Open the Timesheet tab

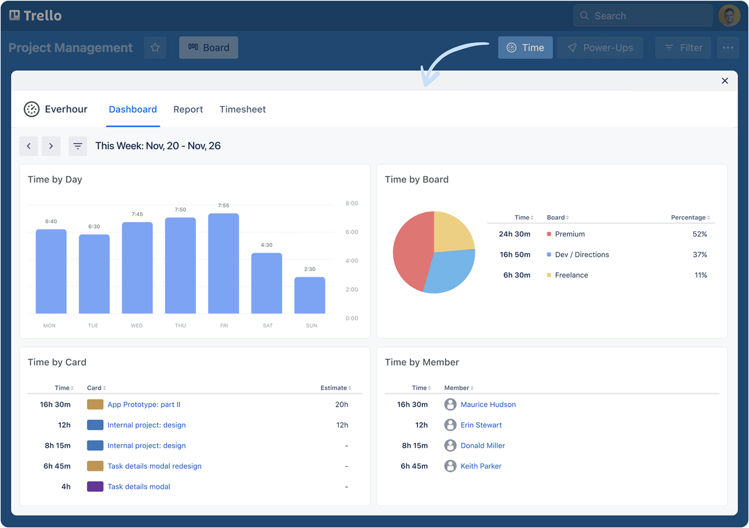(x=242, y=109)
